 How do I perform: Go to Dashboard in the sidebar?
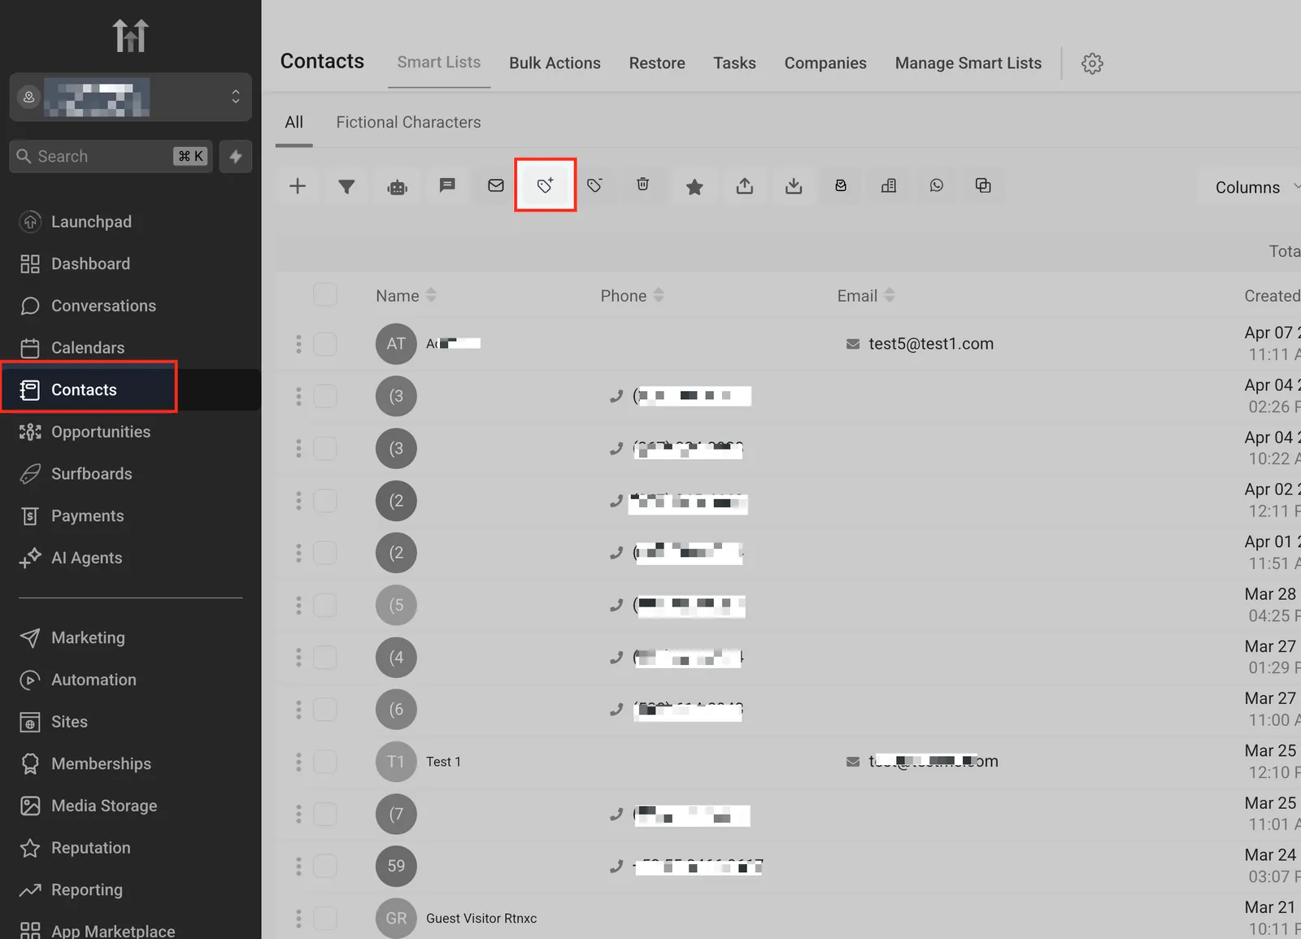click(90, 263)
